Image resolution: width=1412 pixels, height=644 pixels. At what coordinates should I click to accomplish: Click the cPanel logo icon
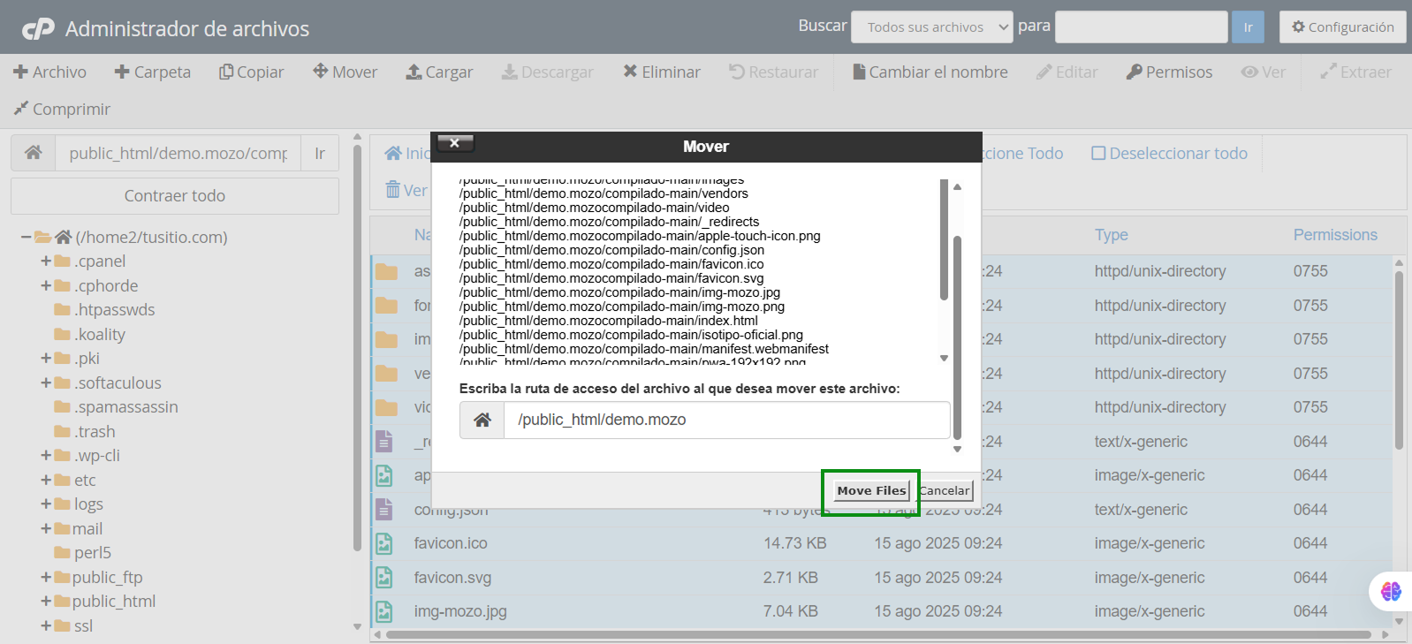(x=38, y=29)
